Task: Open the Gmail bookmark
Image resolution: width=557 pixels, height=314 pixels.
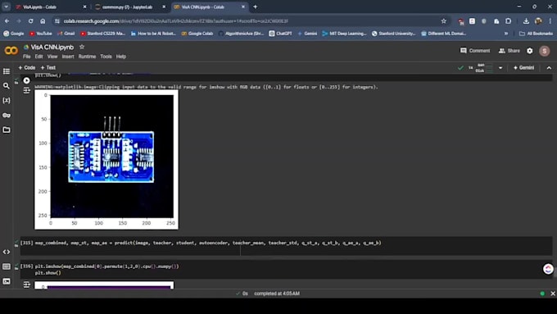Action: [66, 34]
